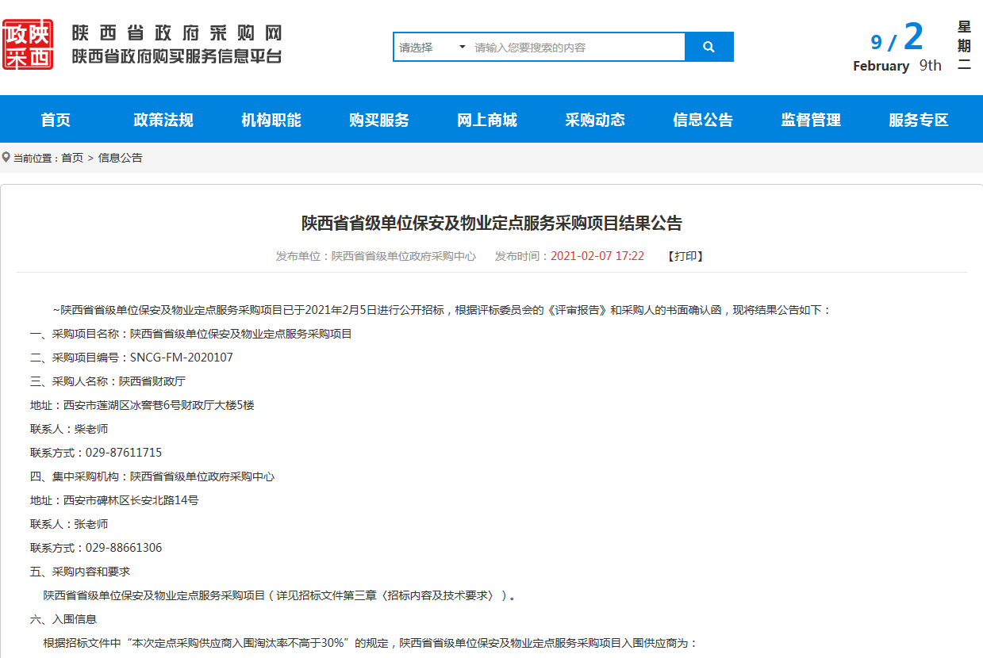Open the 首页 navigation tab
Viewport: 983px width, 658px height.
pos(56,120)
